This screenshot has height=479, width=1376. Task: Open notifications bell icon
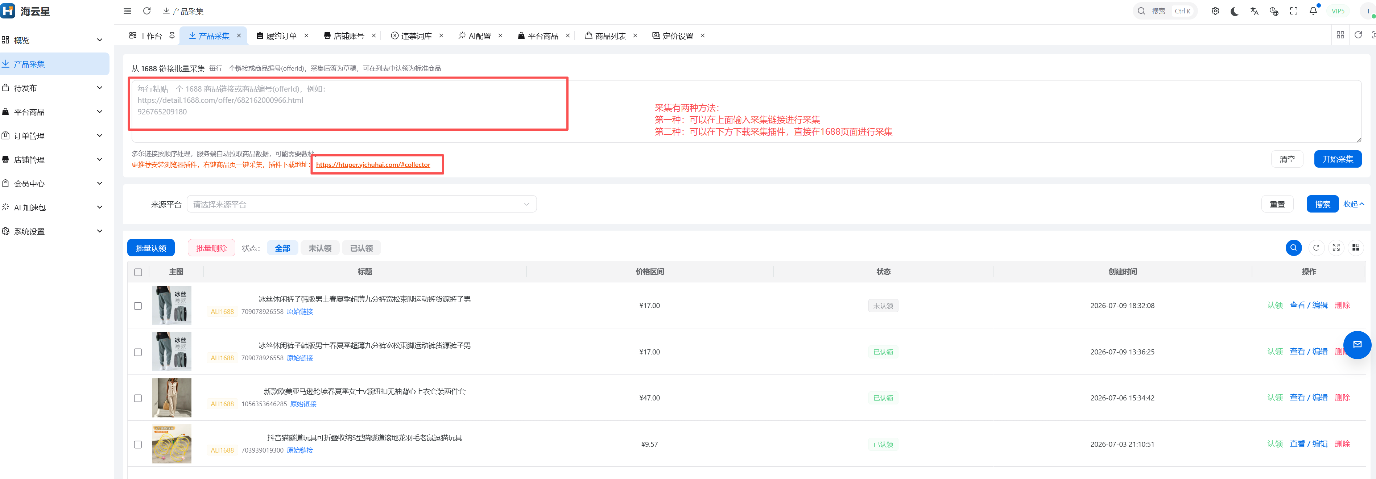(1313, 10)
